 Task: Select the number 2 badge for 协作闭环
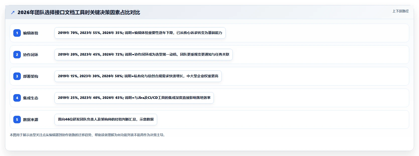click(17, 55)
